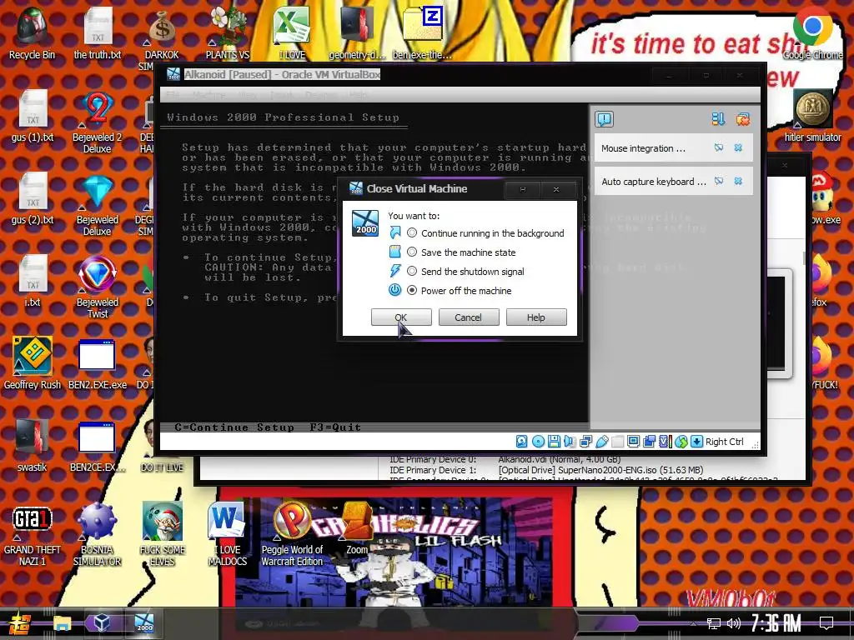Open the Mouse integration notification text
Viewport: 854px width, 640px height.
(643, 148)
